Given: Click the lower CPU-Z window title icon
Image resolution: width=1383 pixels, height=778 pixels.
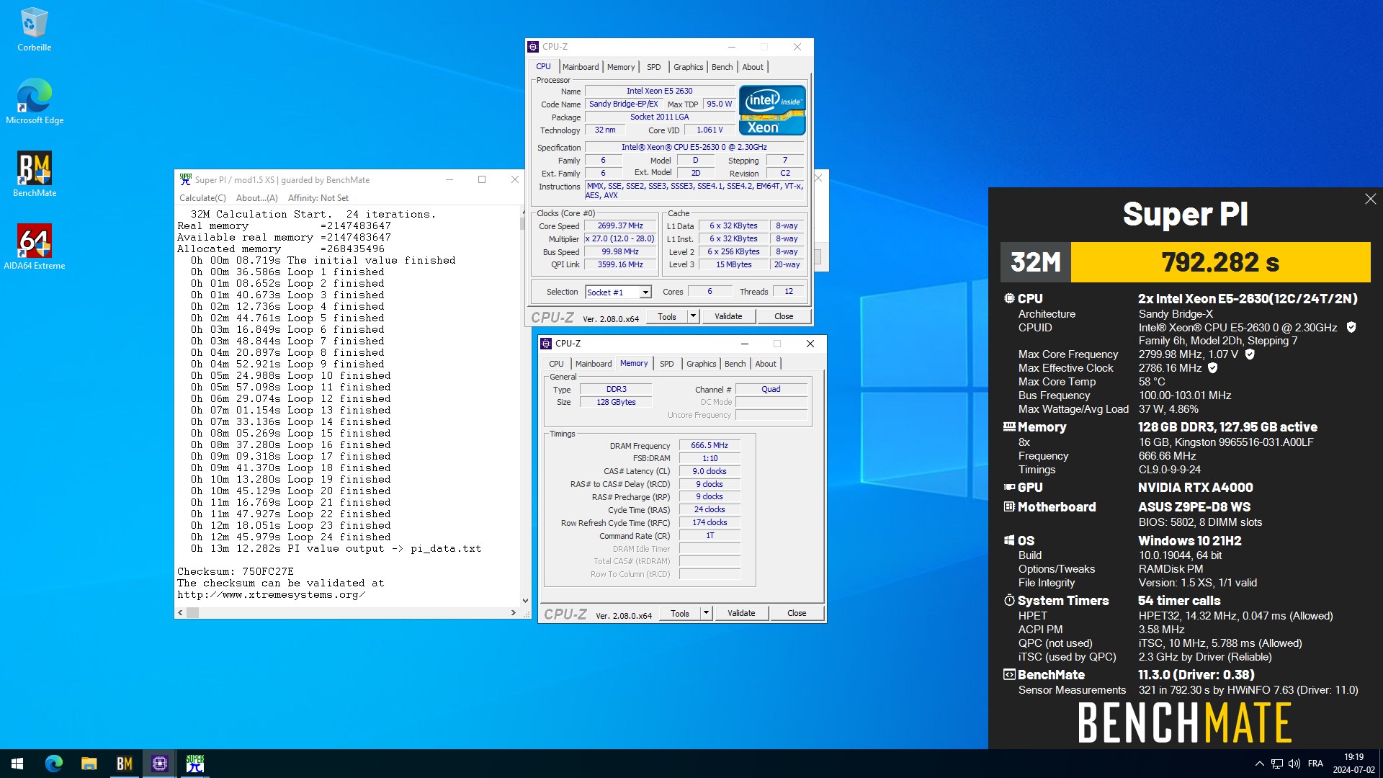Looking at the screenshot, I should [x=546, y=344].
